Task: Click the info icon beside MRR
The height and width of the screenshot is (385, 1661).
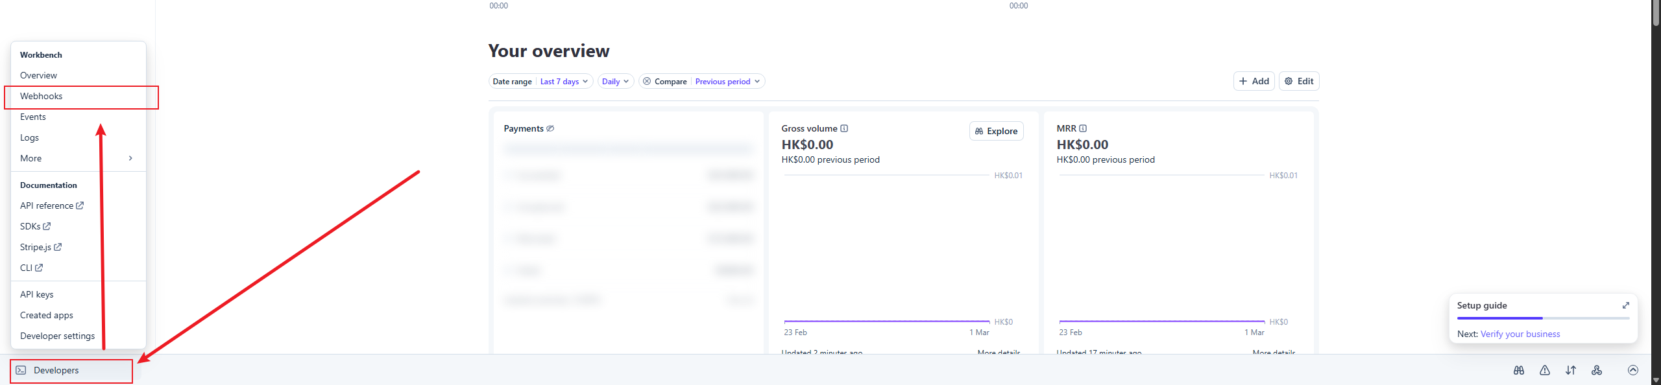Action: point(1083,128)
